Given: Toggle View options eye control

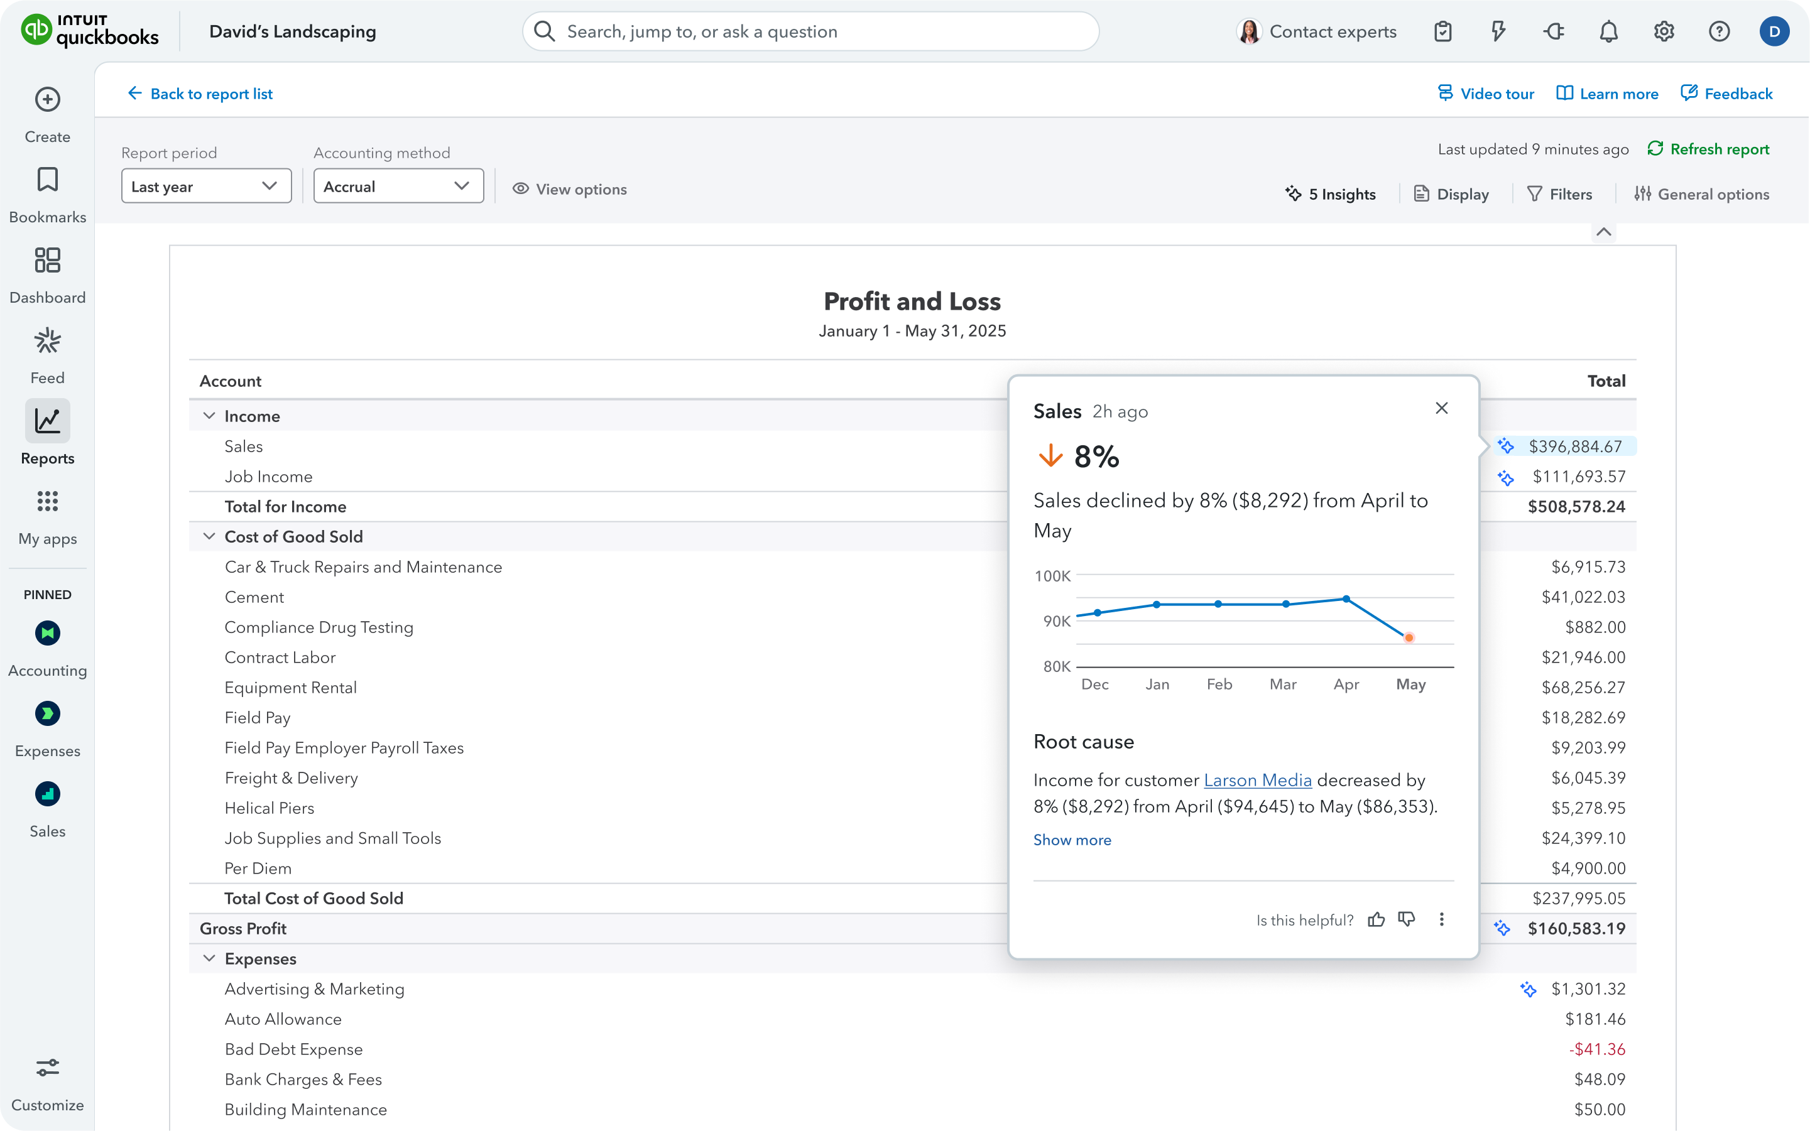Looking at the screenshot, I should 569,189.
